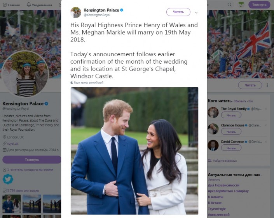274x218 pixels.
Task: Follow Kensington Palace with tweet's Читать button
Action: coord(178,12)
